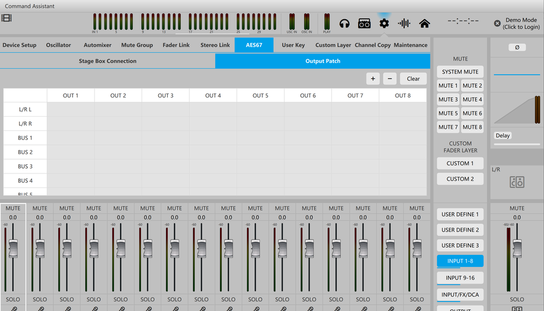Toggle MUTE 3 group button
This screenshot has height=311, width=544.
point(448,100)
